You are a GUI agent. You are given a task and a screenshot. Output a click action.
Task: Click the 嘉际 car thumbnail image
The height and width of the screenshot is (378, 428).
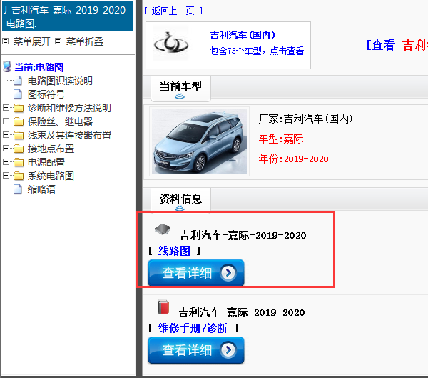[x=199, y=141]
